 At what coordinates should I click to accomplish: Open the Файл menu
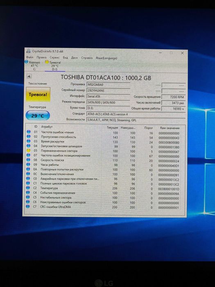tap(29, 57)
